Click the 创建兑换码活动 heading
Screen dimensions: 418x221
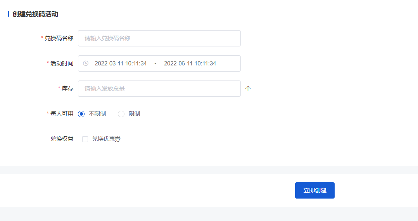pos(35,14)
